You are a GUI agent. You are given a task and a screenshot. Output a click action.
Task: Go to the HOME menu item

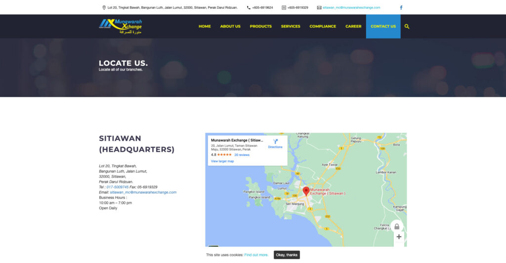[205, 27]
